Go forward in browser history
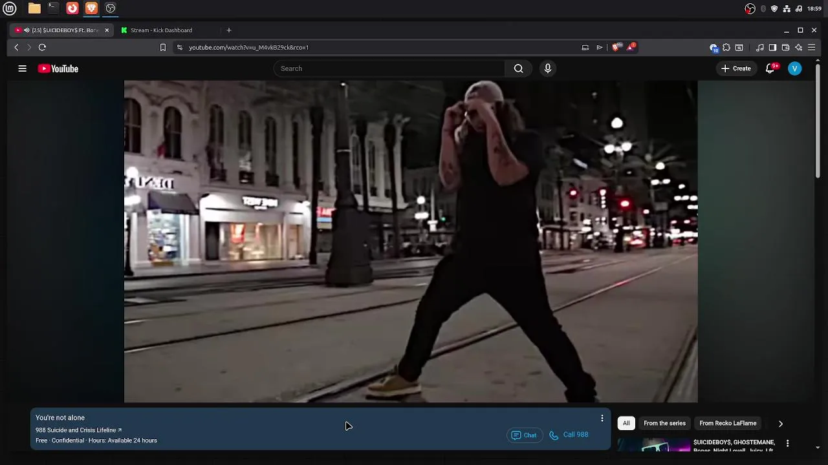 click(29, 47)
